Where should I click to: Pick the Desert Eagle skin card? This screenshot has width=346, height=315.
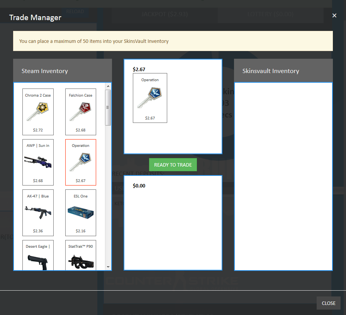38,255
